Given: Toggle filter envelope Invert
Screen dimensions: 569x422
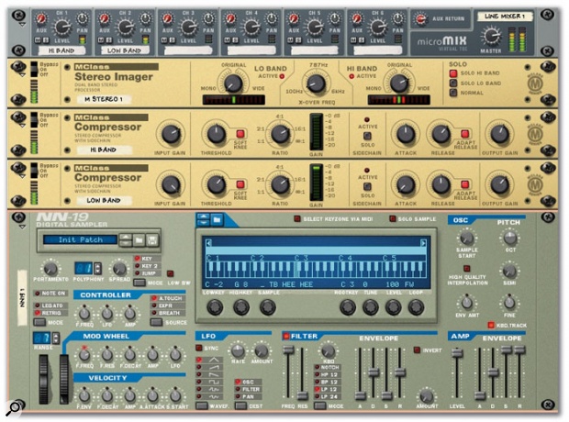Looking at the screenshot, I should (417, 350).
